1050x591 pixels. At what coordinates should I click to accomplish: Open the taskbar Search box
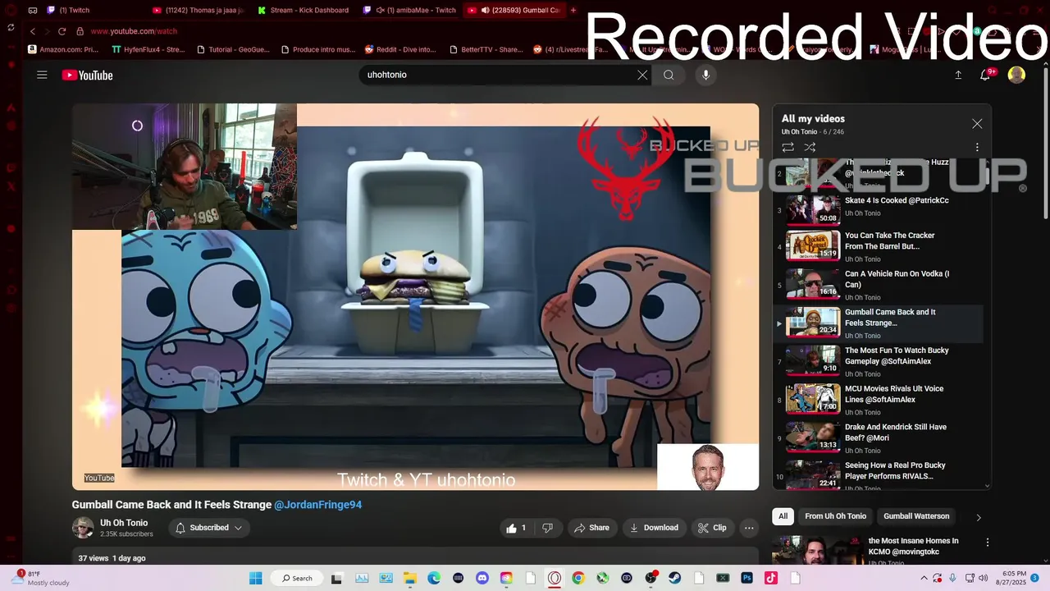point(297,578)
